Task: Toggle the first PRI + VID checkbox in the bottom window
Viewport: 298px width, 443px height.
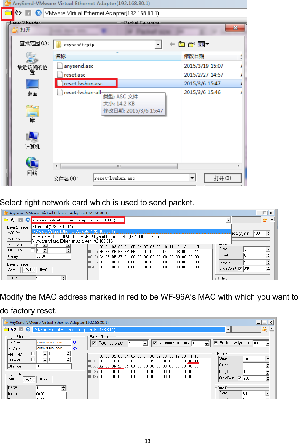Action: tap(33, 354)
